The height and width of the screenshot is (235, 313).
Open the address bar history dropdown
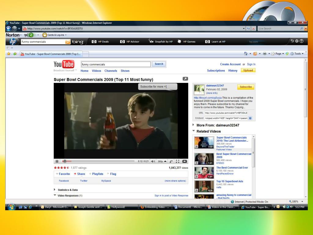click(x=244, y=28)
